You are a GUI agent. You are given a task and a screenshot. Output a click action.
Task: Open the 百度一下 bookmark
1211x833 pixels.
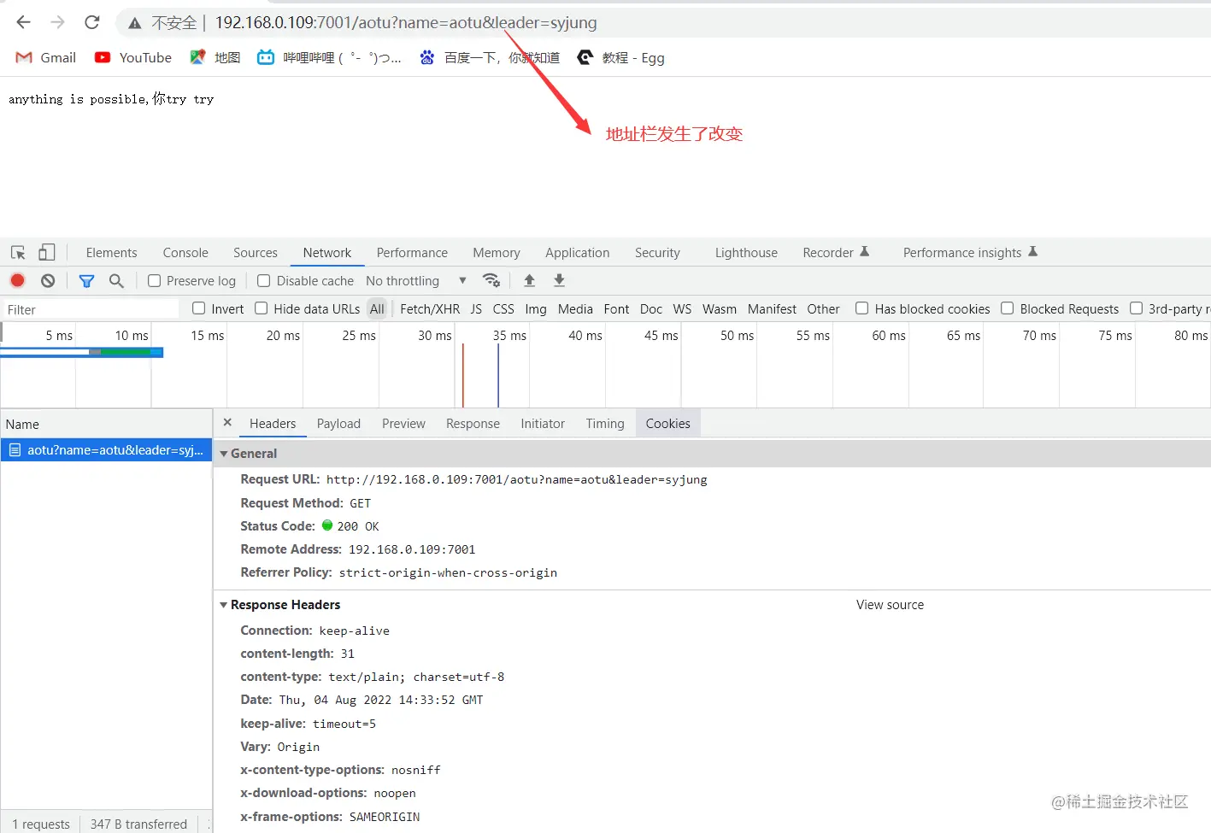click(489, 57)
